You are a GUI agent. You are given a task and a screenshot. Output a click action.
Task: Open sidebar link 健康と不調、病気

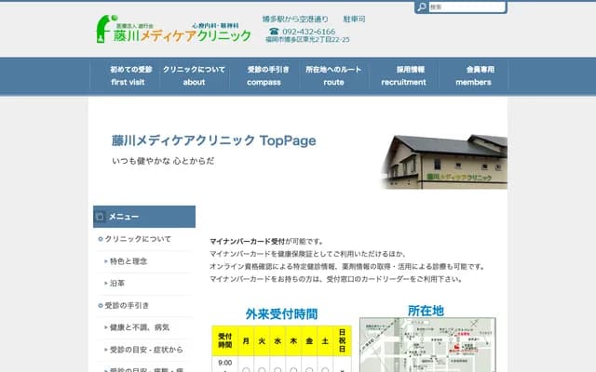click(139, 327)
